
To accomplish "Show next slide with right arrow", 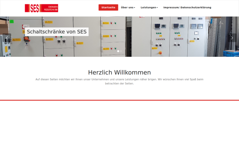I will pyautogui.click(x=232, y=38).
